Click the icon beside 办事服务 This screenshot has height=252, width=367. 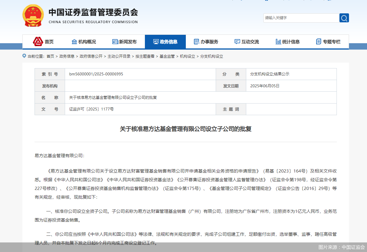197,42
